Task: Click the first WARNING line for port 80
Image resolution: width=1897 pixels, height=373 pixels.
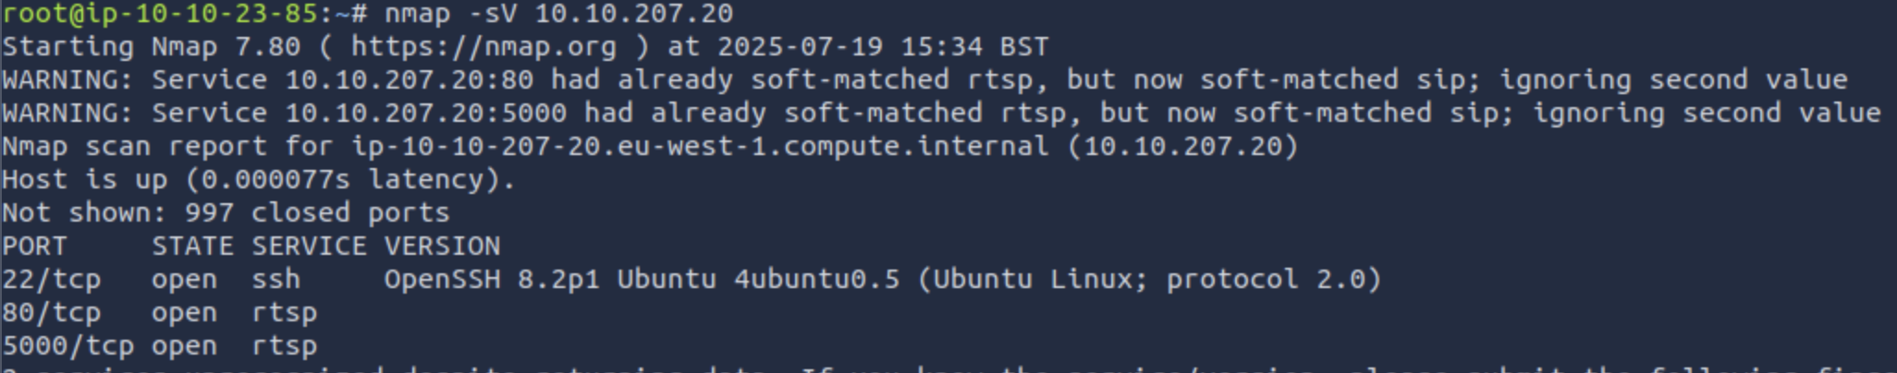Action: (x=924, y=80)
